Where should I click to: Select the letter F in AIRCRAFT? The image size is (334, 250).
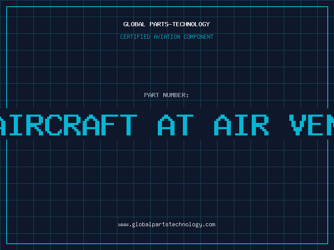tap(109, 125)
